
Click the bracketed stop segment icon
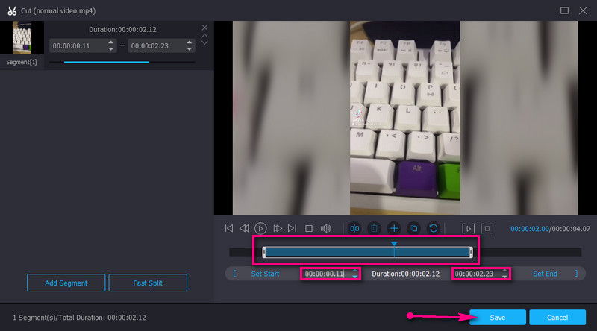click(x=487, y=228)
